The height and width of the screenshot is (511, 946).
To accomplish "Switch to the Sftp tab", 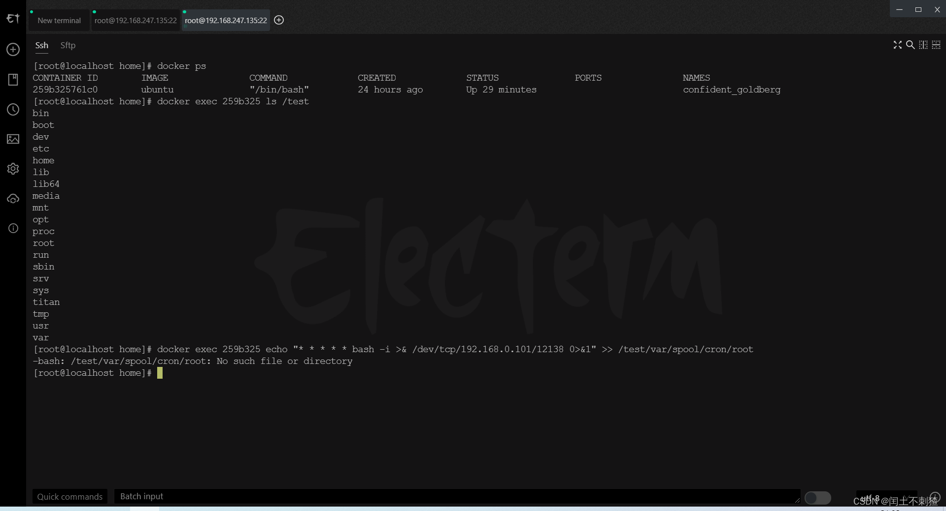I will pos(68,45).
